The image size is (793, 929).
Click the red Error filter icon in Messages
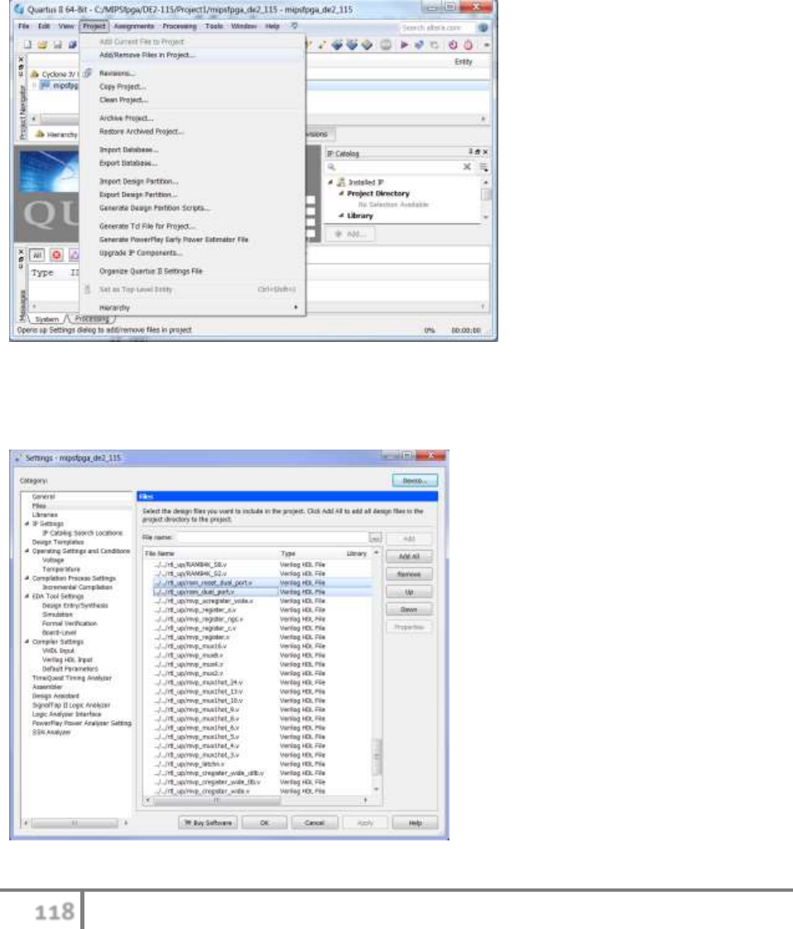[56, 255]
